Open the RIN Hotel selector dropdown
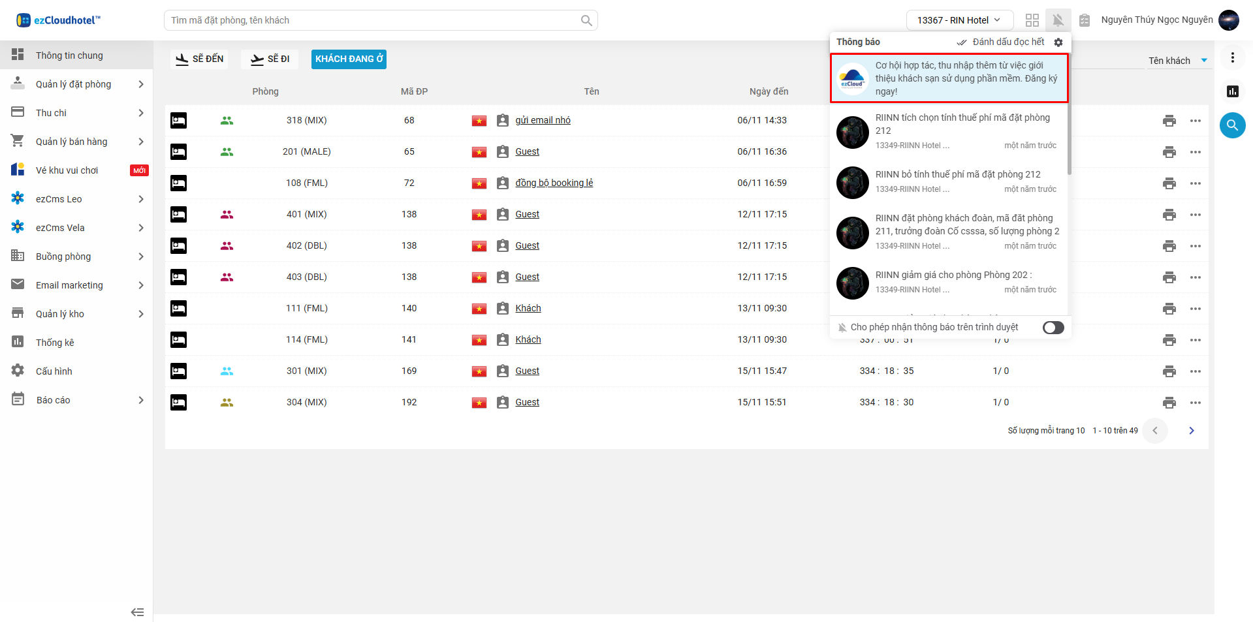1253x622 pixels. click(x=959, y=20)
